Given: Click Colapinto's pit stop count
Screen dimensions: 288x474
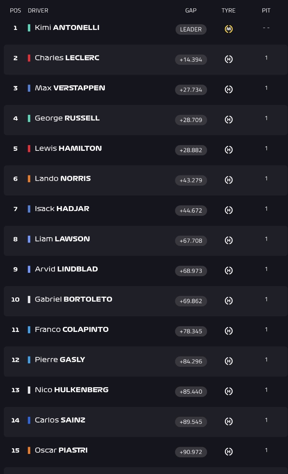Looking at the screenshot, I should coord(266,329).
